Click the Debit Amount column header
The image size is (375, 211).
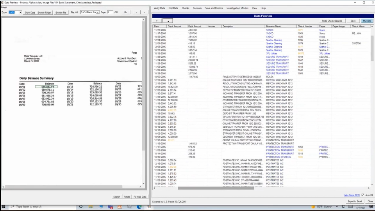coord(197,26)
